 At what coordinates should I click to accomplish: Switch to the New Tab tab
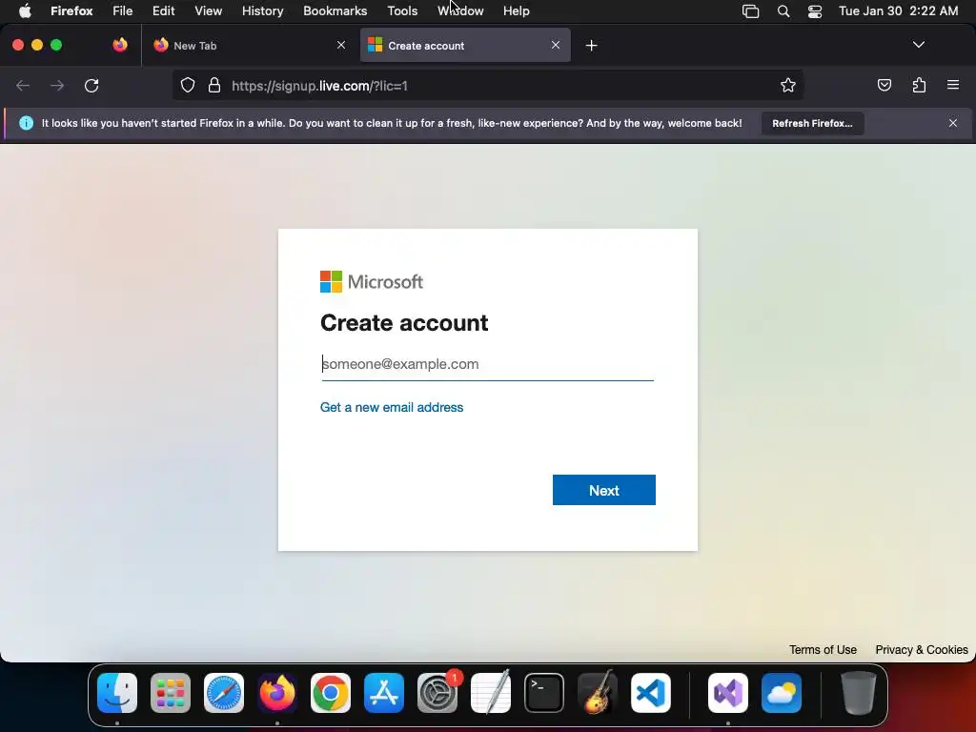click(248, 46)
